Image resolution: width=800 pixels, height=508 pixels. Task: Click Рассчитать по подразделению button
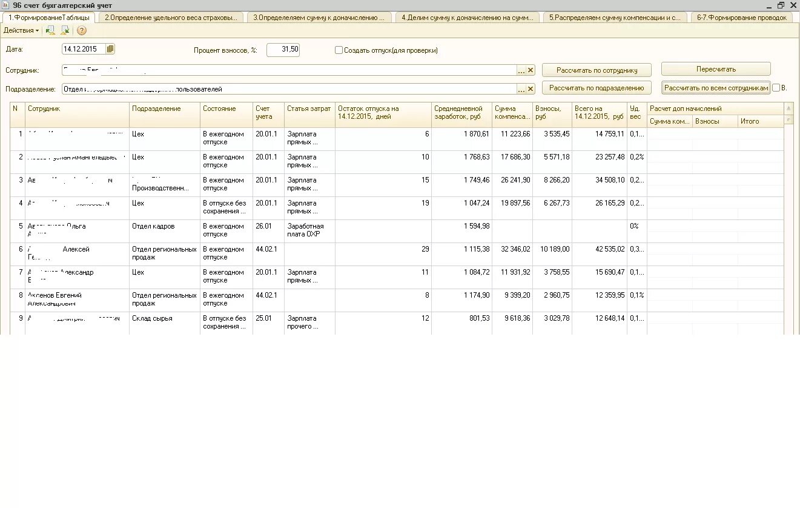(x=597, y=88)
